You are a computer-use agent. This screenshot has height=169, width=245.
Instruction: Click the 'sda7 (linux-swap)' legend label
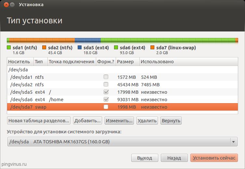click(176, 47)
